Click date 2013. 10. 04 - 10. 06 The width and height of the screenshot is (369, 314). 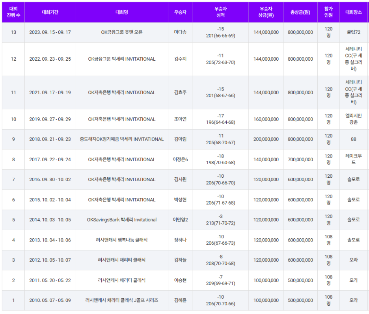coord(50,240)
